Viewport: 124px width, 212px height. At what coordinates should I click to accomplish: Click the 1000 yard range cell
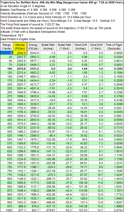[x=7, y=210]
